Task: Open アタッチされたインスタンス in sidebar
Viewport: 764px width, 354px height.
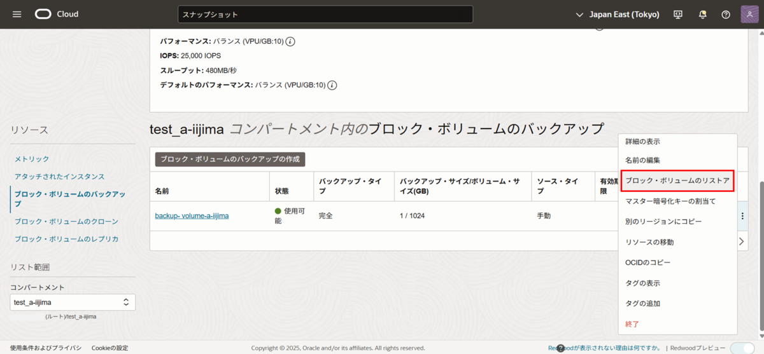Action: point(60,176)
